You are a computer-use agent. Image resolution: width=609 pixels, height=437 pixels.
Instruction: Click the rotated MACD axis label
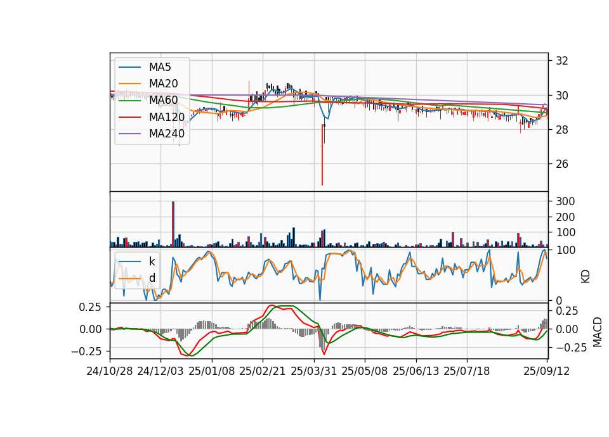tap(598, 332)
